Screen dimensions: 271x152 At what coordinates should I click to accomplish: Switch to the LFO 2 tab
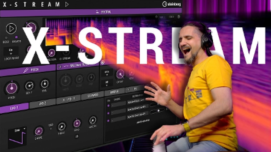click(42, 104)
